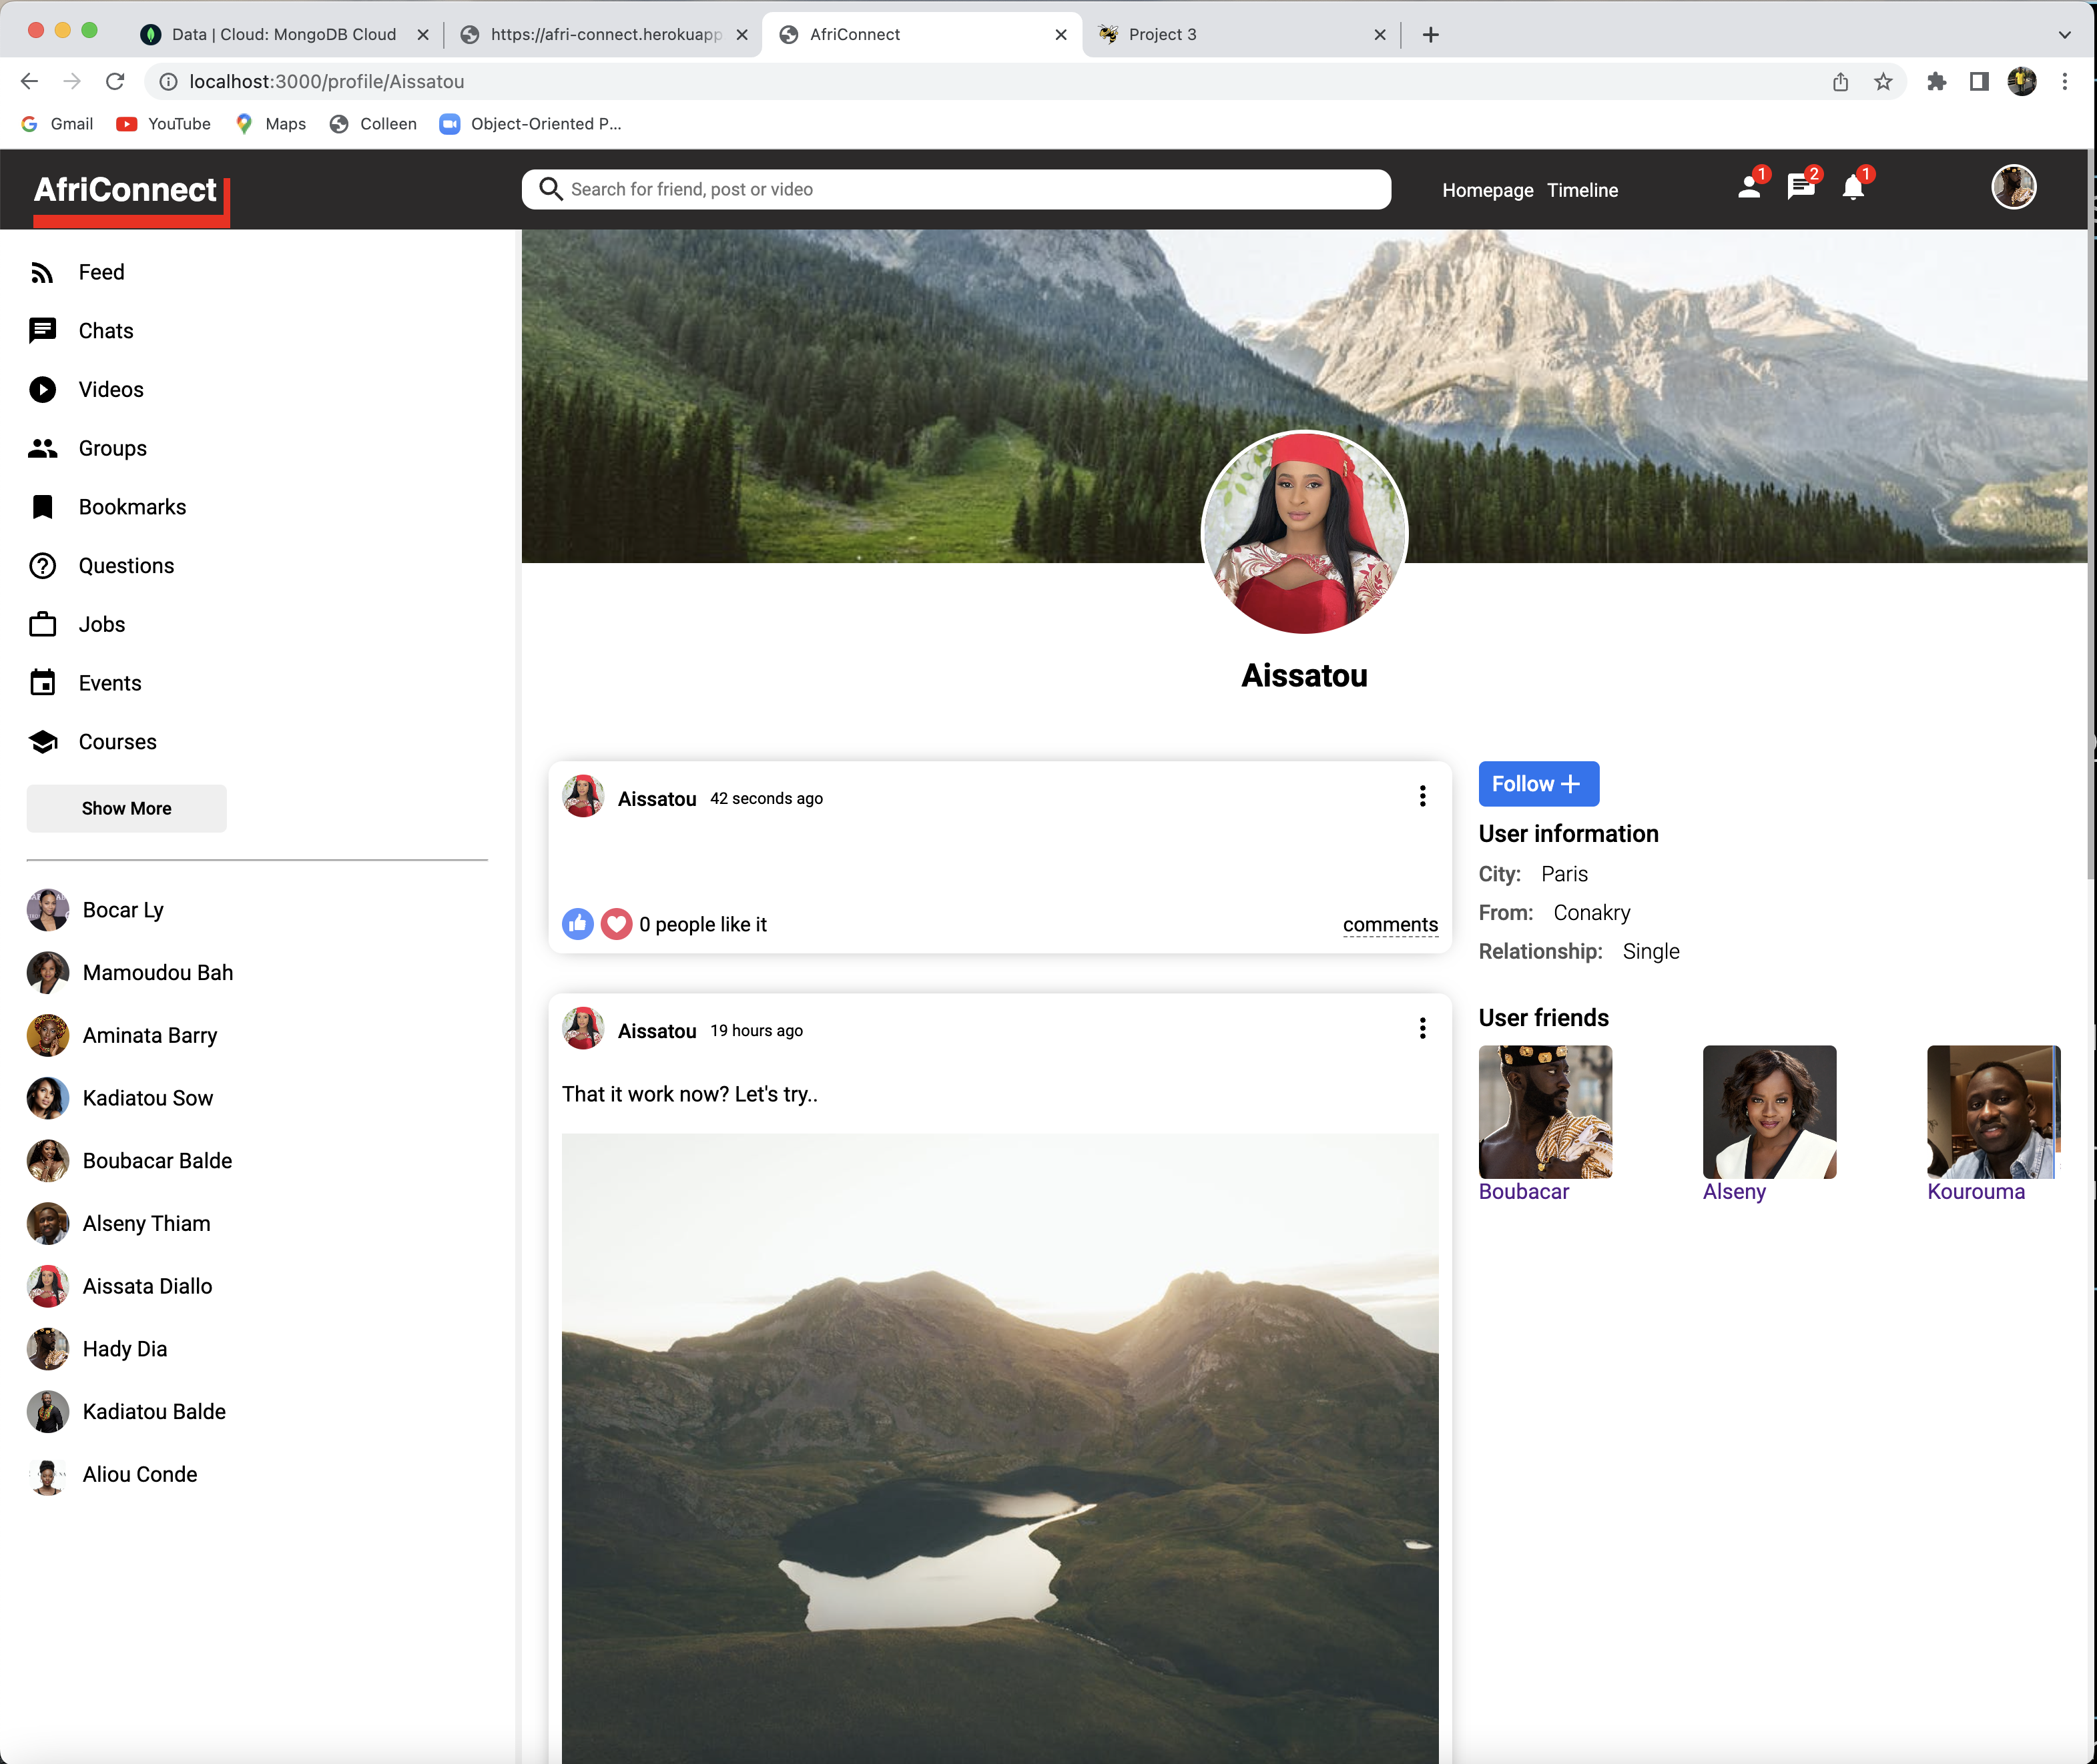
Task: Open the Courses graduation cap icon
Action: coord(42,742)
